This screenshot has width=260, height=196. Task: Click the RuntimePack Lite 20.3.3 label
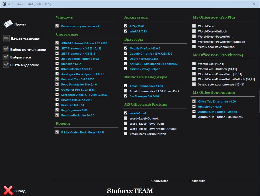click(78, 115)
